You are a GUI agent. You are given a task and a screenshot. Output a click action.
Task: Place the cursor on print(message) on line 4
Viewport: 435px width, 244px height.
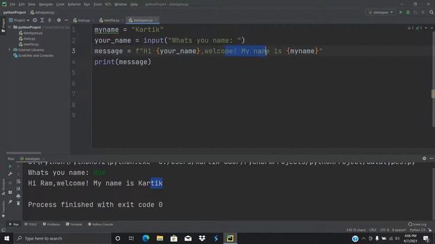pyautogui.click(x=122, y=62)
